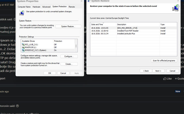Cancel the System Restore wizard
This screenshot has width=184, height=114.
coord(172,71)
